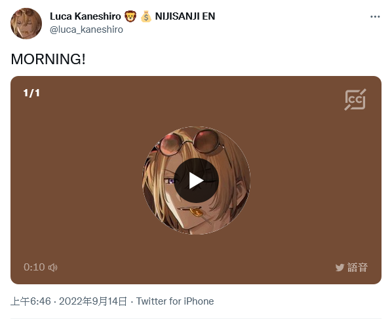Toggle closed captions on the voice tweet

point(355,100)
